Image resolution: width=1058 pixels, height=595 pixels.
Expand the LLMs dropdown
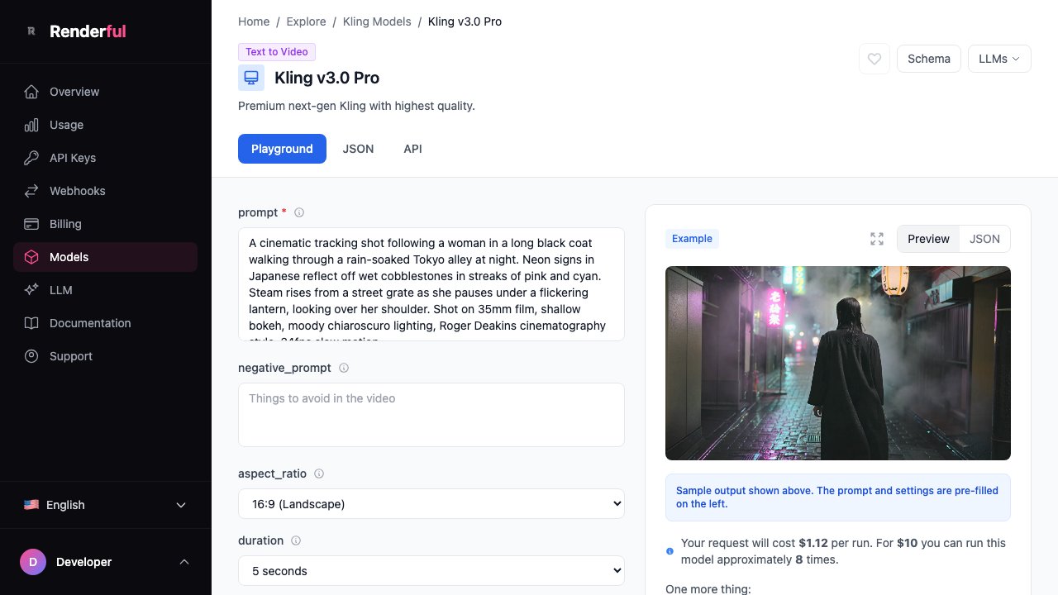coord(998,59)
